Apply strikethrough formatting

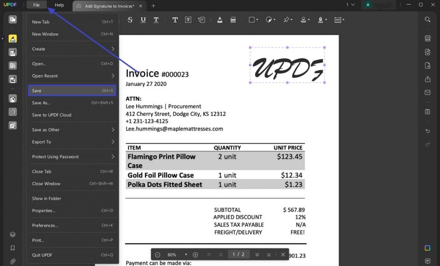129,20
